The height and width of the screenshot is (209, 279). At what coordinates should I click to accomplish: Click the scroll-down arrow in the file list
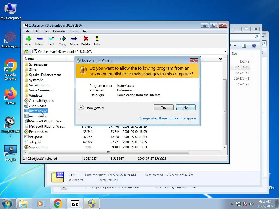click(225, 147)
